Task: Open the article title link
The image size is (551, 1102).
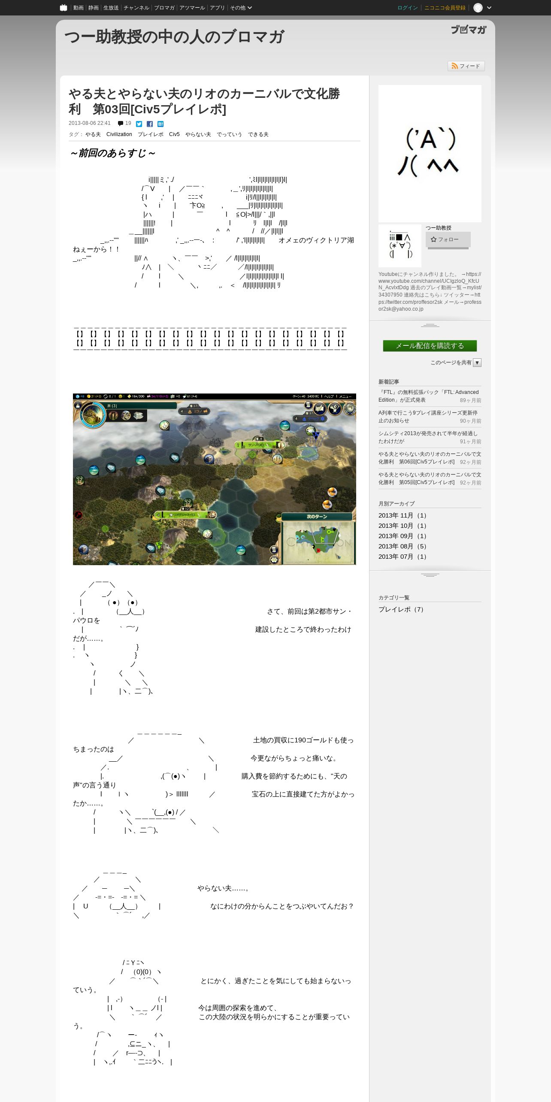Action: pos(204,101)
